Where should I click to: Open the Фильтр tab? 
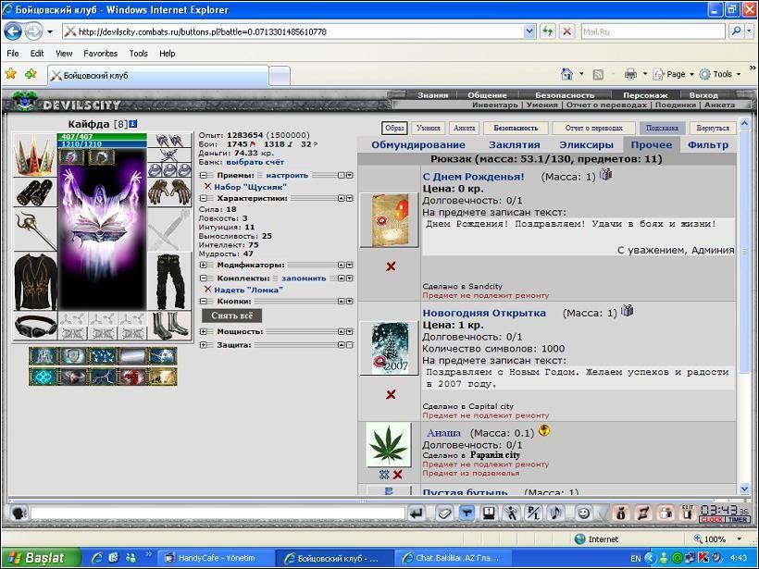click(x=708, y=144)
